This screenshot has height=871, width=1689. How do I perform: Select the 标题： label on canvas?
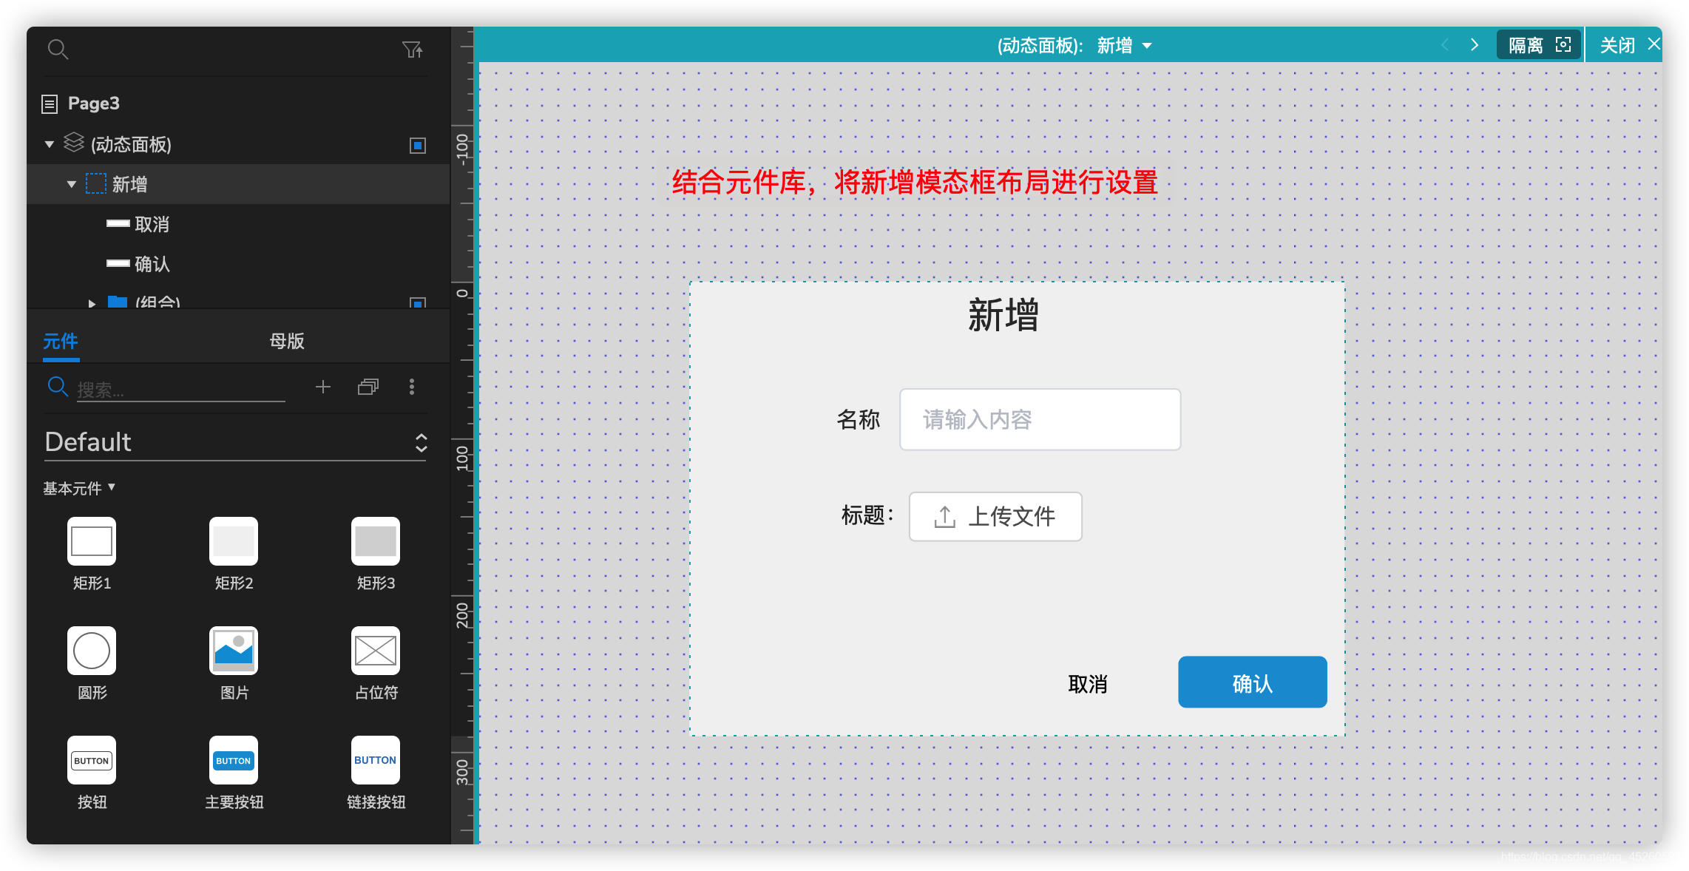tap(867, 515)
